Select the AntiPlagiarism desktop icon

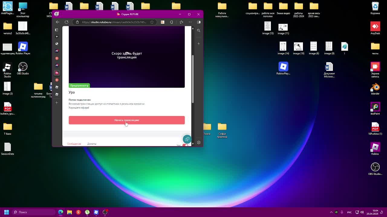8,8
